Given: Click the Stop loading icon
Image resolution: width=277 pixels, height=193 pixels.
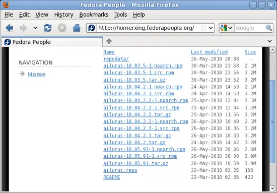Looking at the screenshot, I should [62, 28].
